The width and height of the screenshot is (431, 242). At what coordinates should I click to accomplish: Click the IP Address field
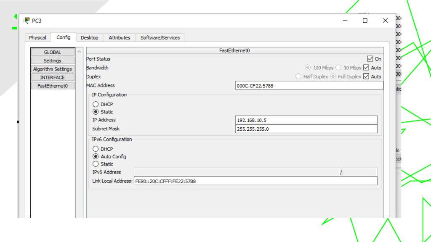pos(306,120)
